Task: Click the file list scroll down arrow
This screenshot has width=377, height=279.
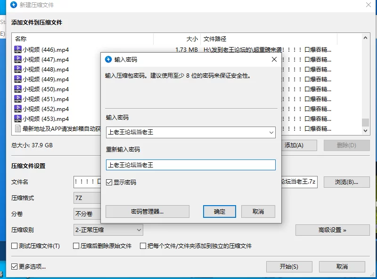Action: (366, 131)
